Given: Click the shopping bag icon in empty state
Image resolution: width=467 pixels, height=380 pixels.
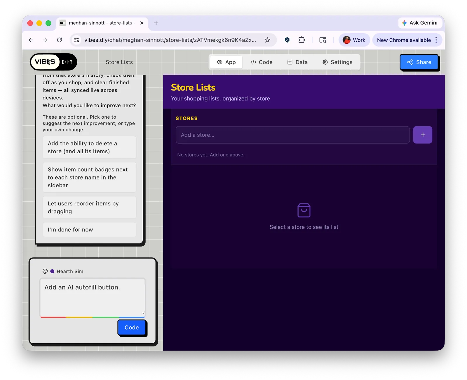Looking at the screenshot, I should pos(304,210).
